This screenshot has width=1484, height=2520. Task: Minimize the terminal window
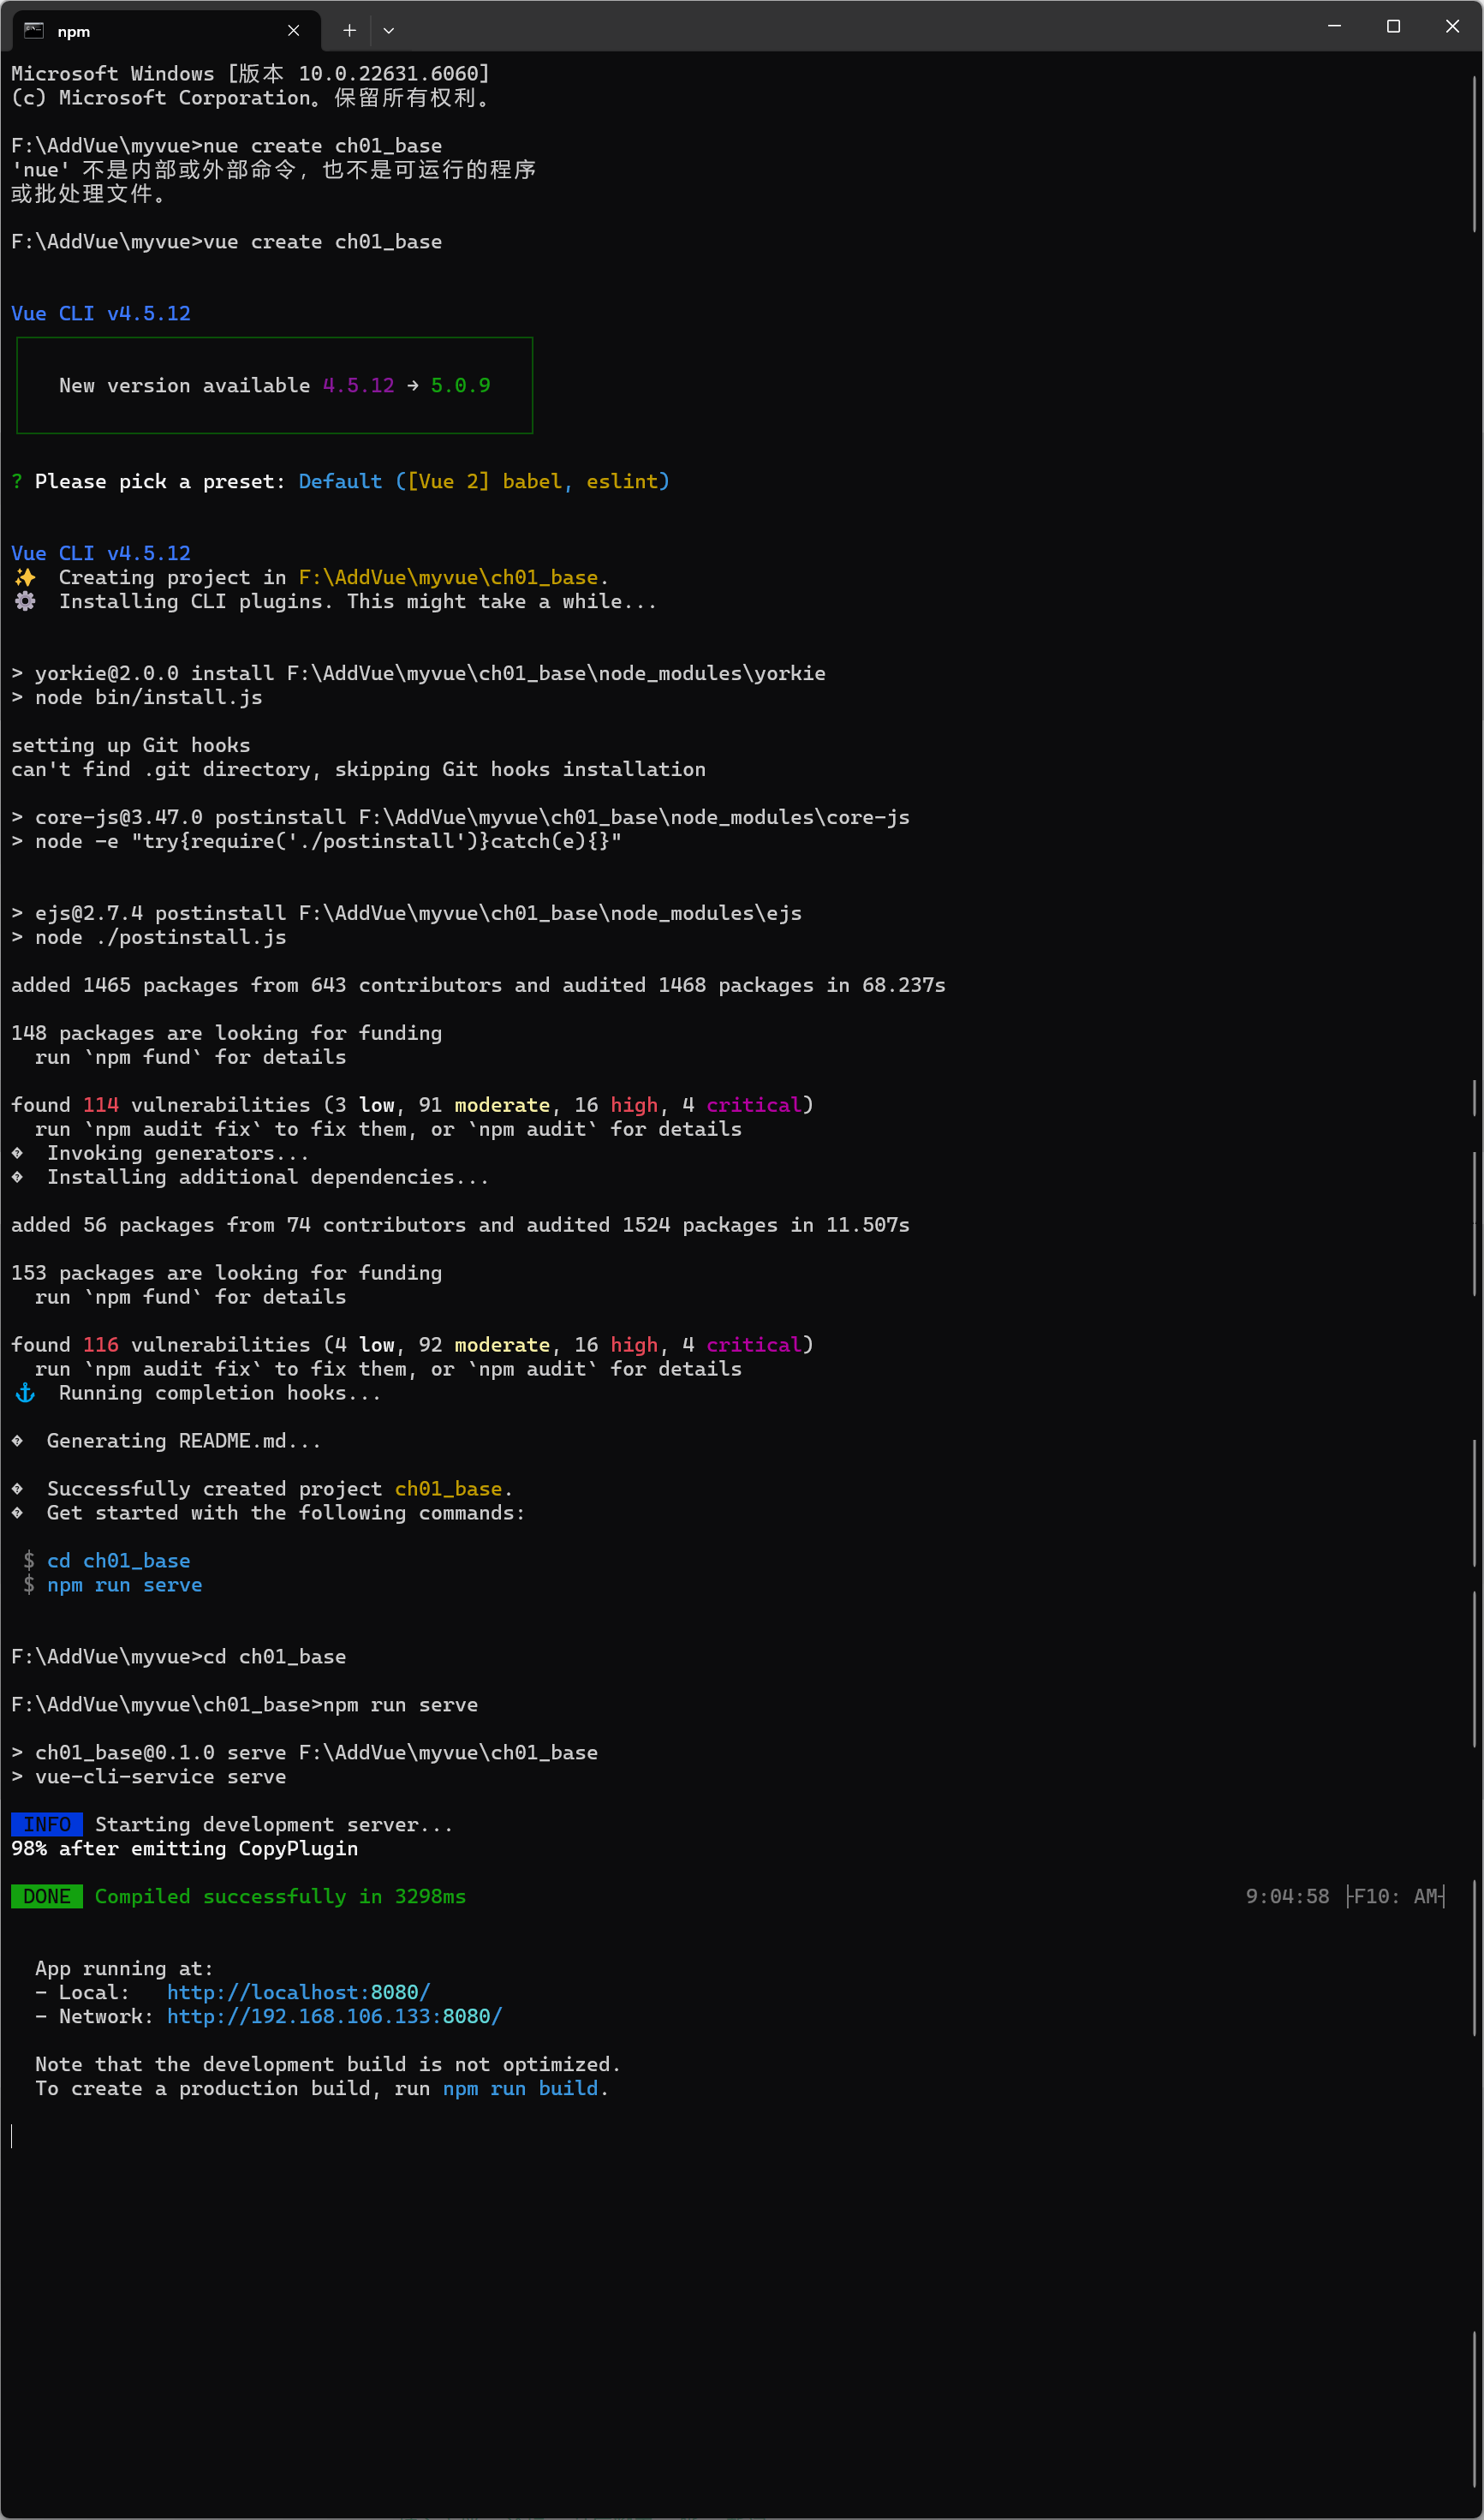tap(1333, 26)
